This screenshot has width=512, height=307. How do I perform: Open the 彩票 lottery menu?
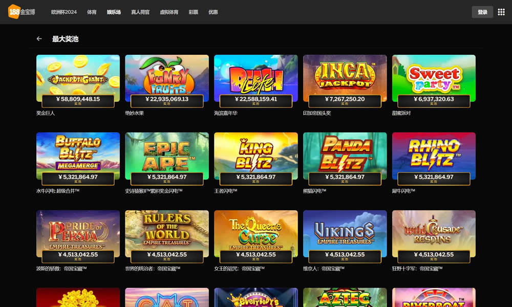pyautogui.click(x=194, y=12)
